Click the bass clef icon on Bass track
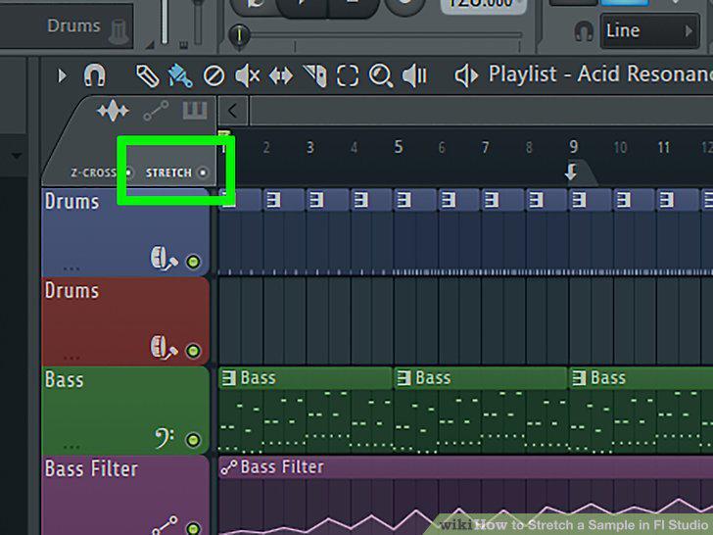This screenshot has width=713, height=535. tap(164, 438)
